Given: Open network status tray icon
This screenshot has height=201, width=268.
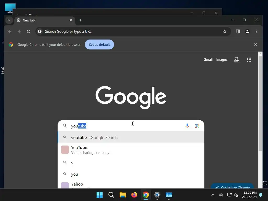Looking at the screenshot, I should click(229, 195).
